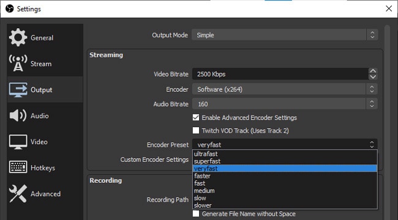Click the Encoder Preset label
The width and height of the screenshot is (398, 220).
(168, 145)
